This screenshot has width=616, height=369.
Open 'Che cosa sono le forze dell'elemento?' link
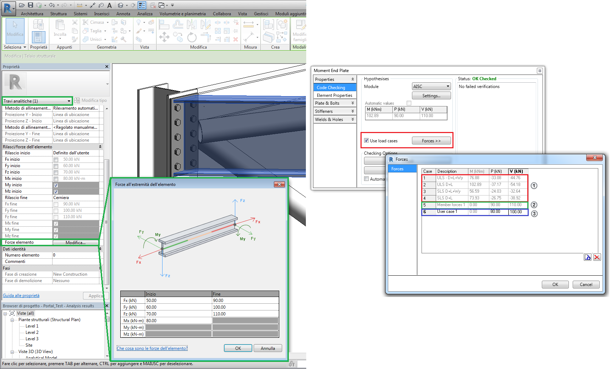tap(152, 348)
